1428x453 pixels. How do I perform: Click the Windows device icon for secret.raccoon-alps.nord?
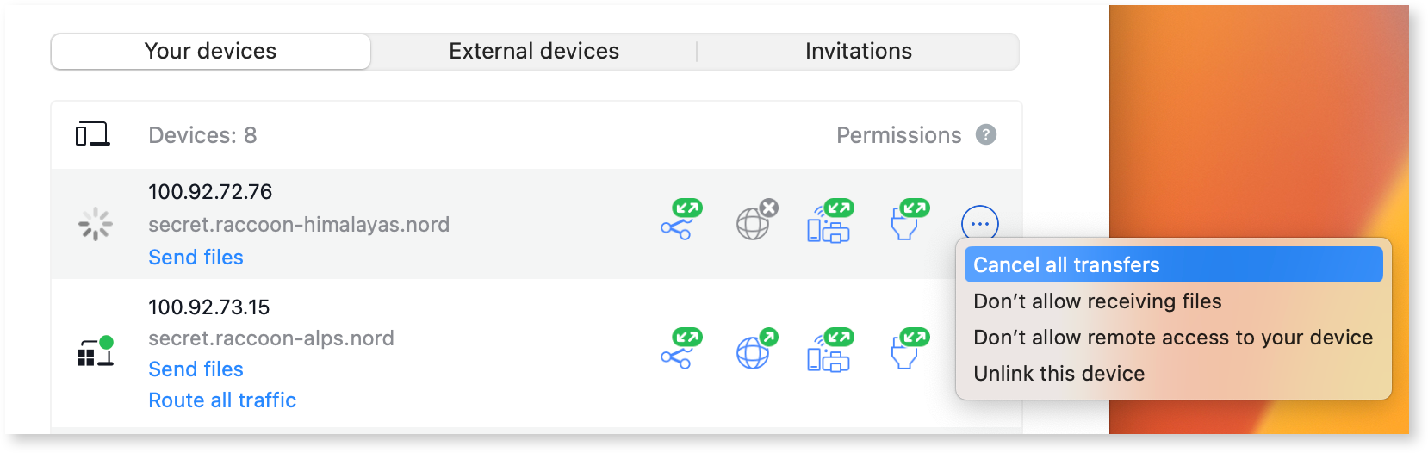click(x=95, y=351)
